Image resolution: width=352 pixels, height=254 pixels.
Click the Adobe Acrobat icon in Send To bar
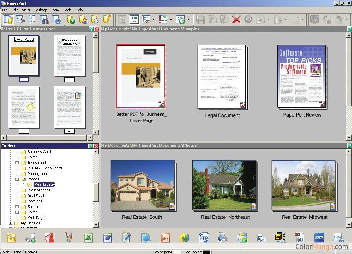50,238
